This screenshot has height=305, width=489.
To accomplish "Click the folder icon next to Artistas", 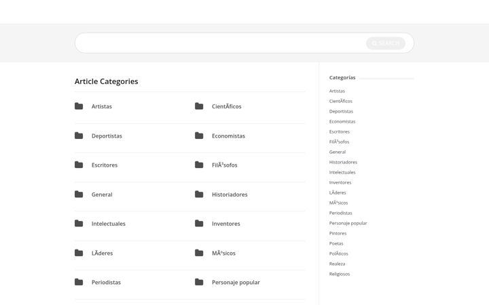I will (79, 106).
